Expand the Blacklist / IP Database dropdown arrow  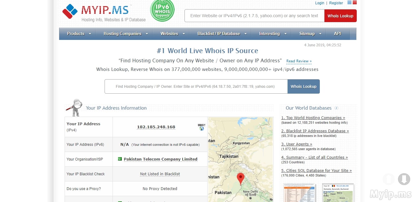[x=246, y=34]
